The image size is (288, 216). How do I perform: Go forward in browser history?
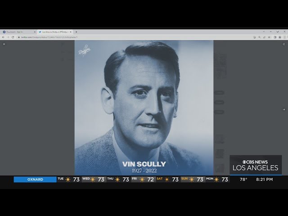(8, 37)
